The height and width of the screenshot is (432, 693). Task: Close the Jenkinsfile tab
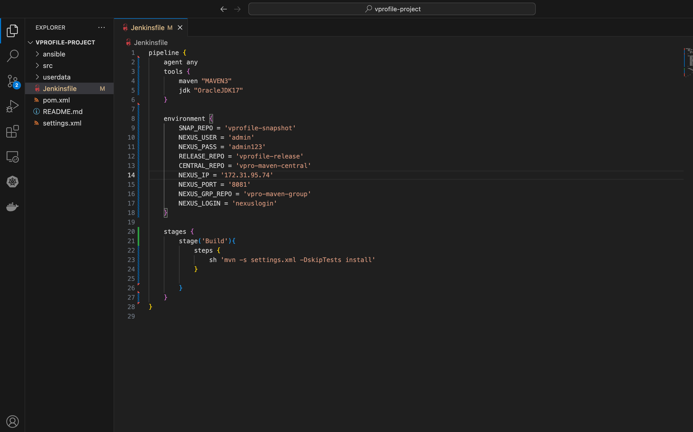[x=180, y=27]
